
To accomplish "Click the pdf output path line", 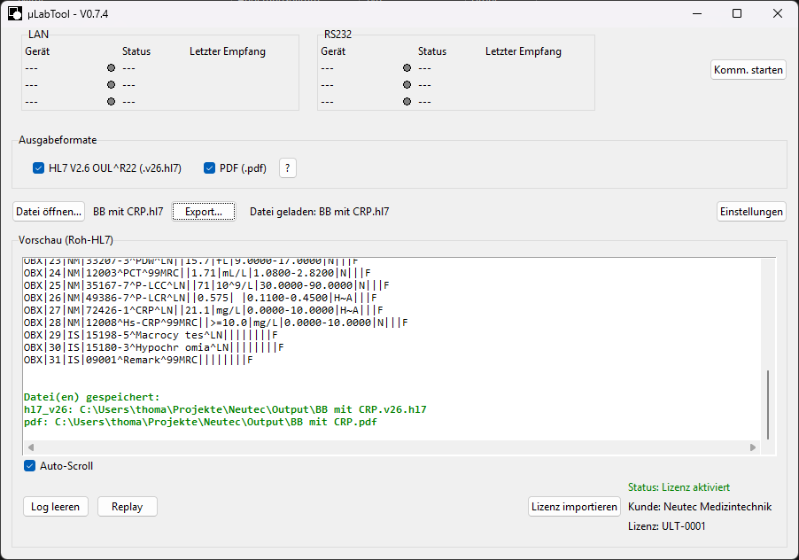I will click(200, 422).
